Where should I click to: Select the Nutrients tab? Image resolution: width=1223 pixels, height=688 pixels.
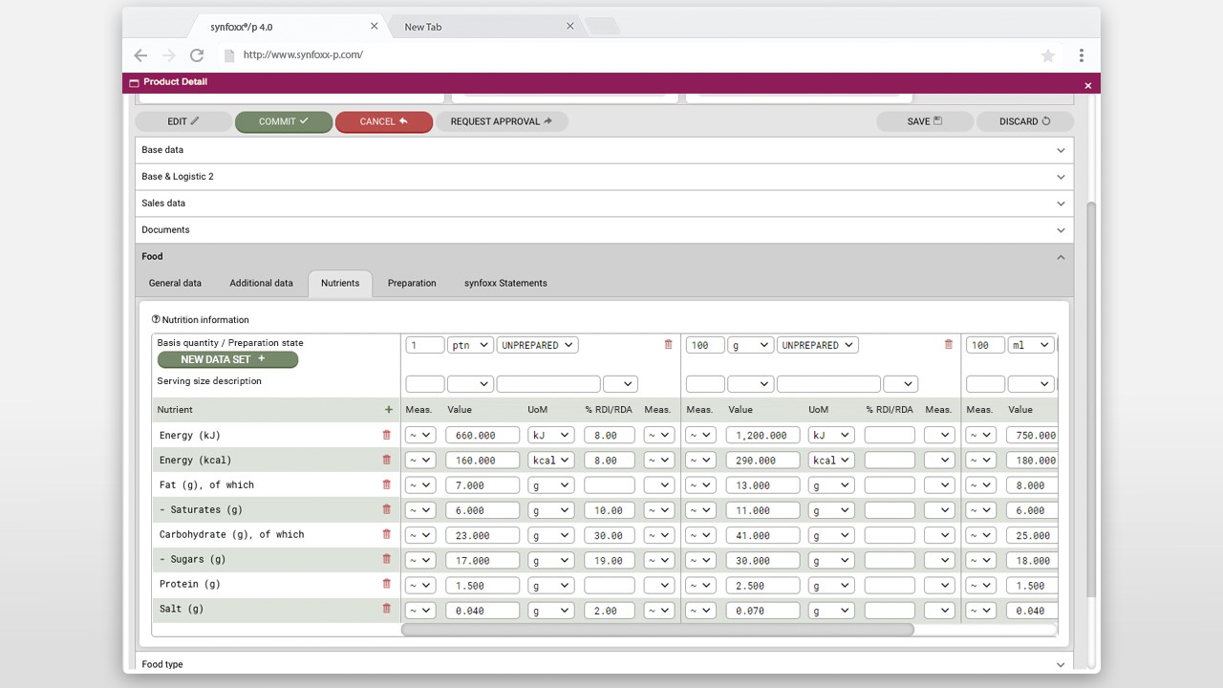(340, 283)
